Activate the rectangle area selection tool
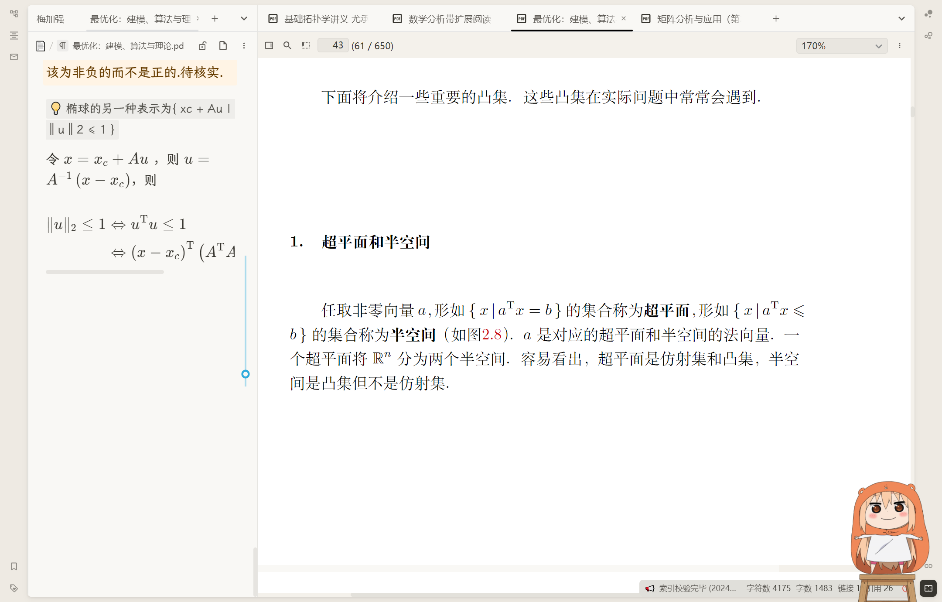This screenshot has height=602, width=942. [x=306, y=45]
